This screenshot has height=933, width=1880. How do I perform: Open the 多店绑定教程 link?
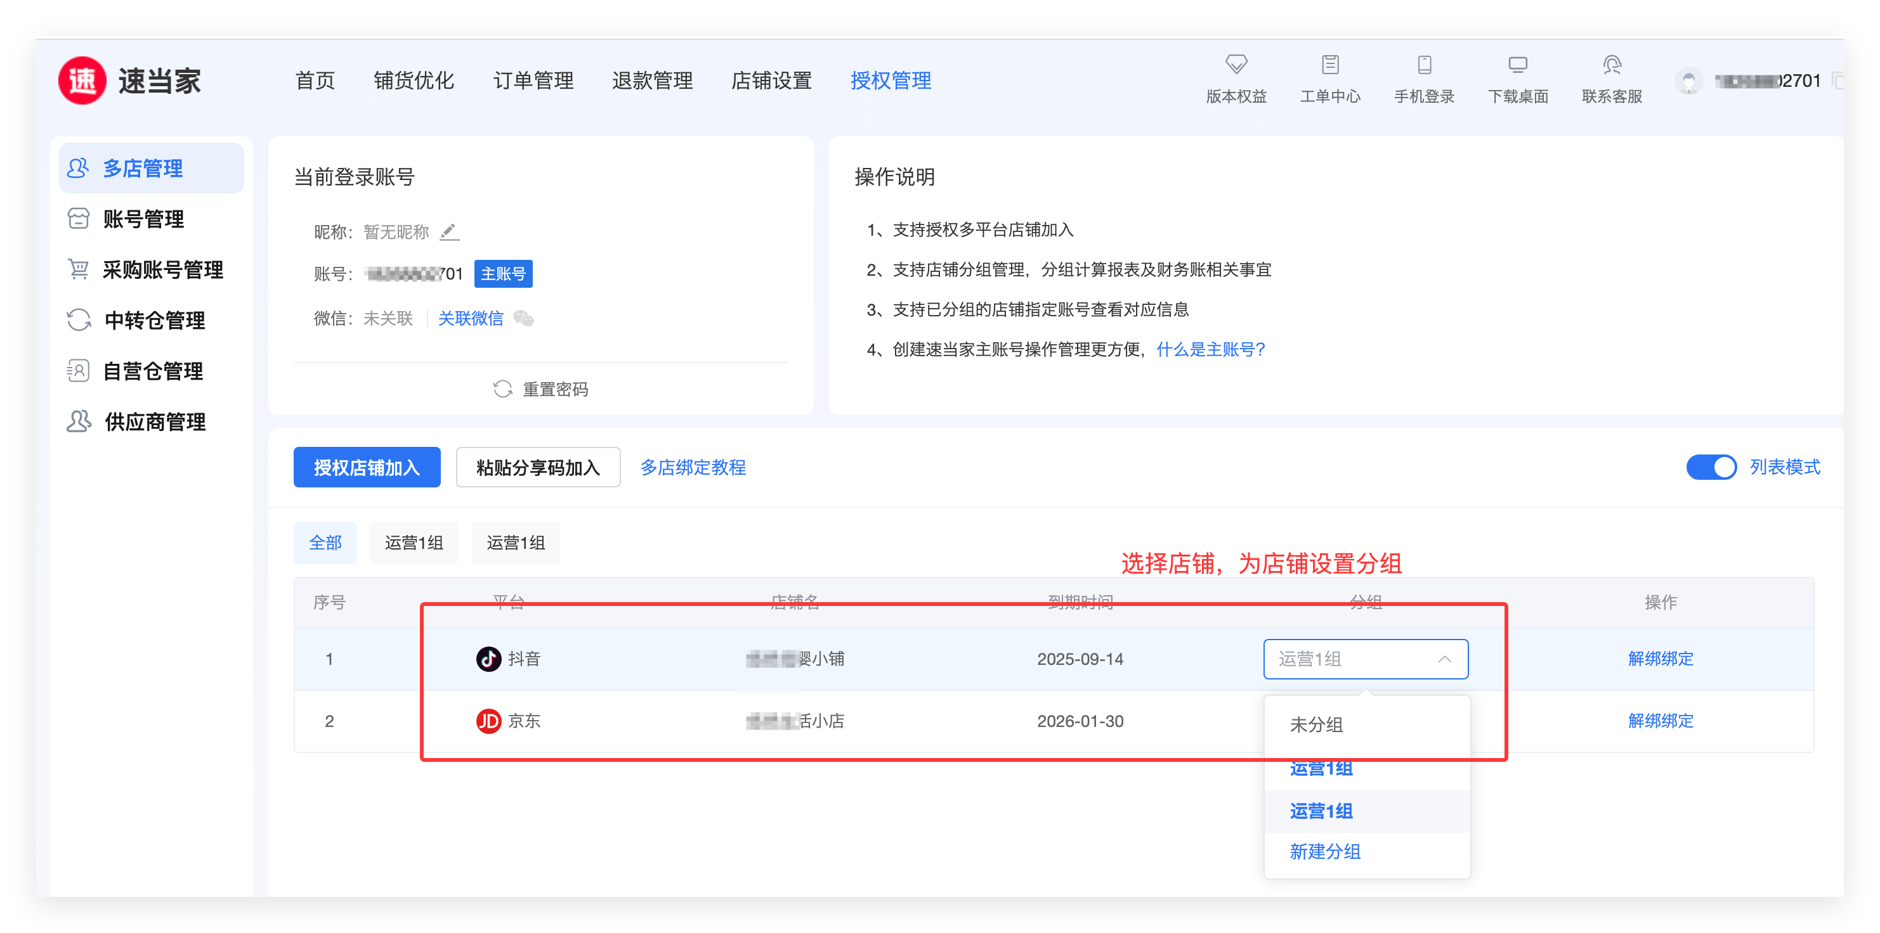coord(693,467)
